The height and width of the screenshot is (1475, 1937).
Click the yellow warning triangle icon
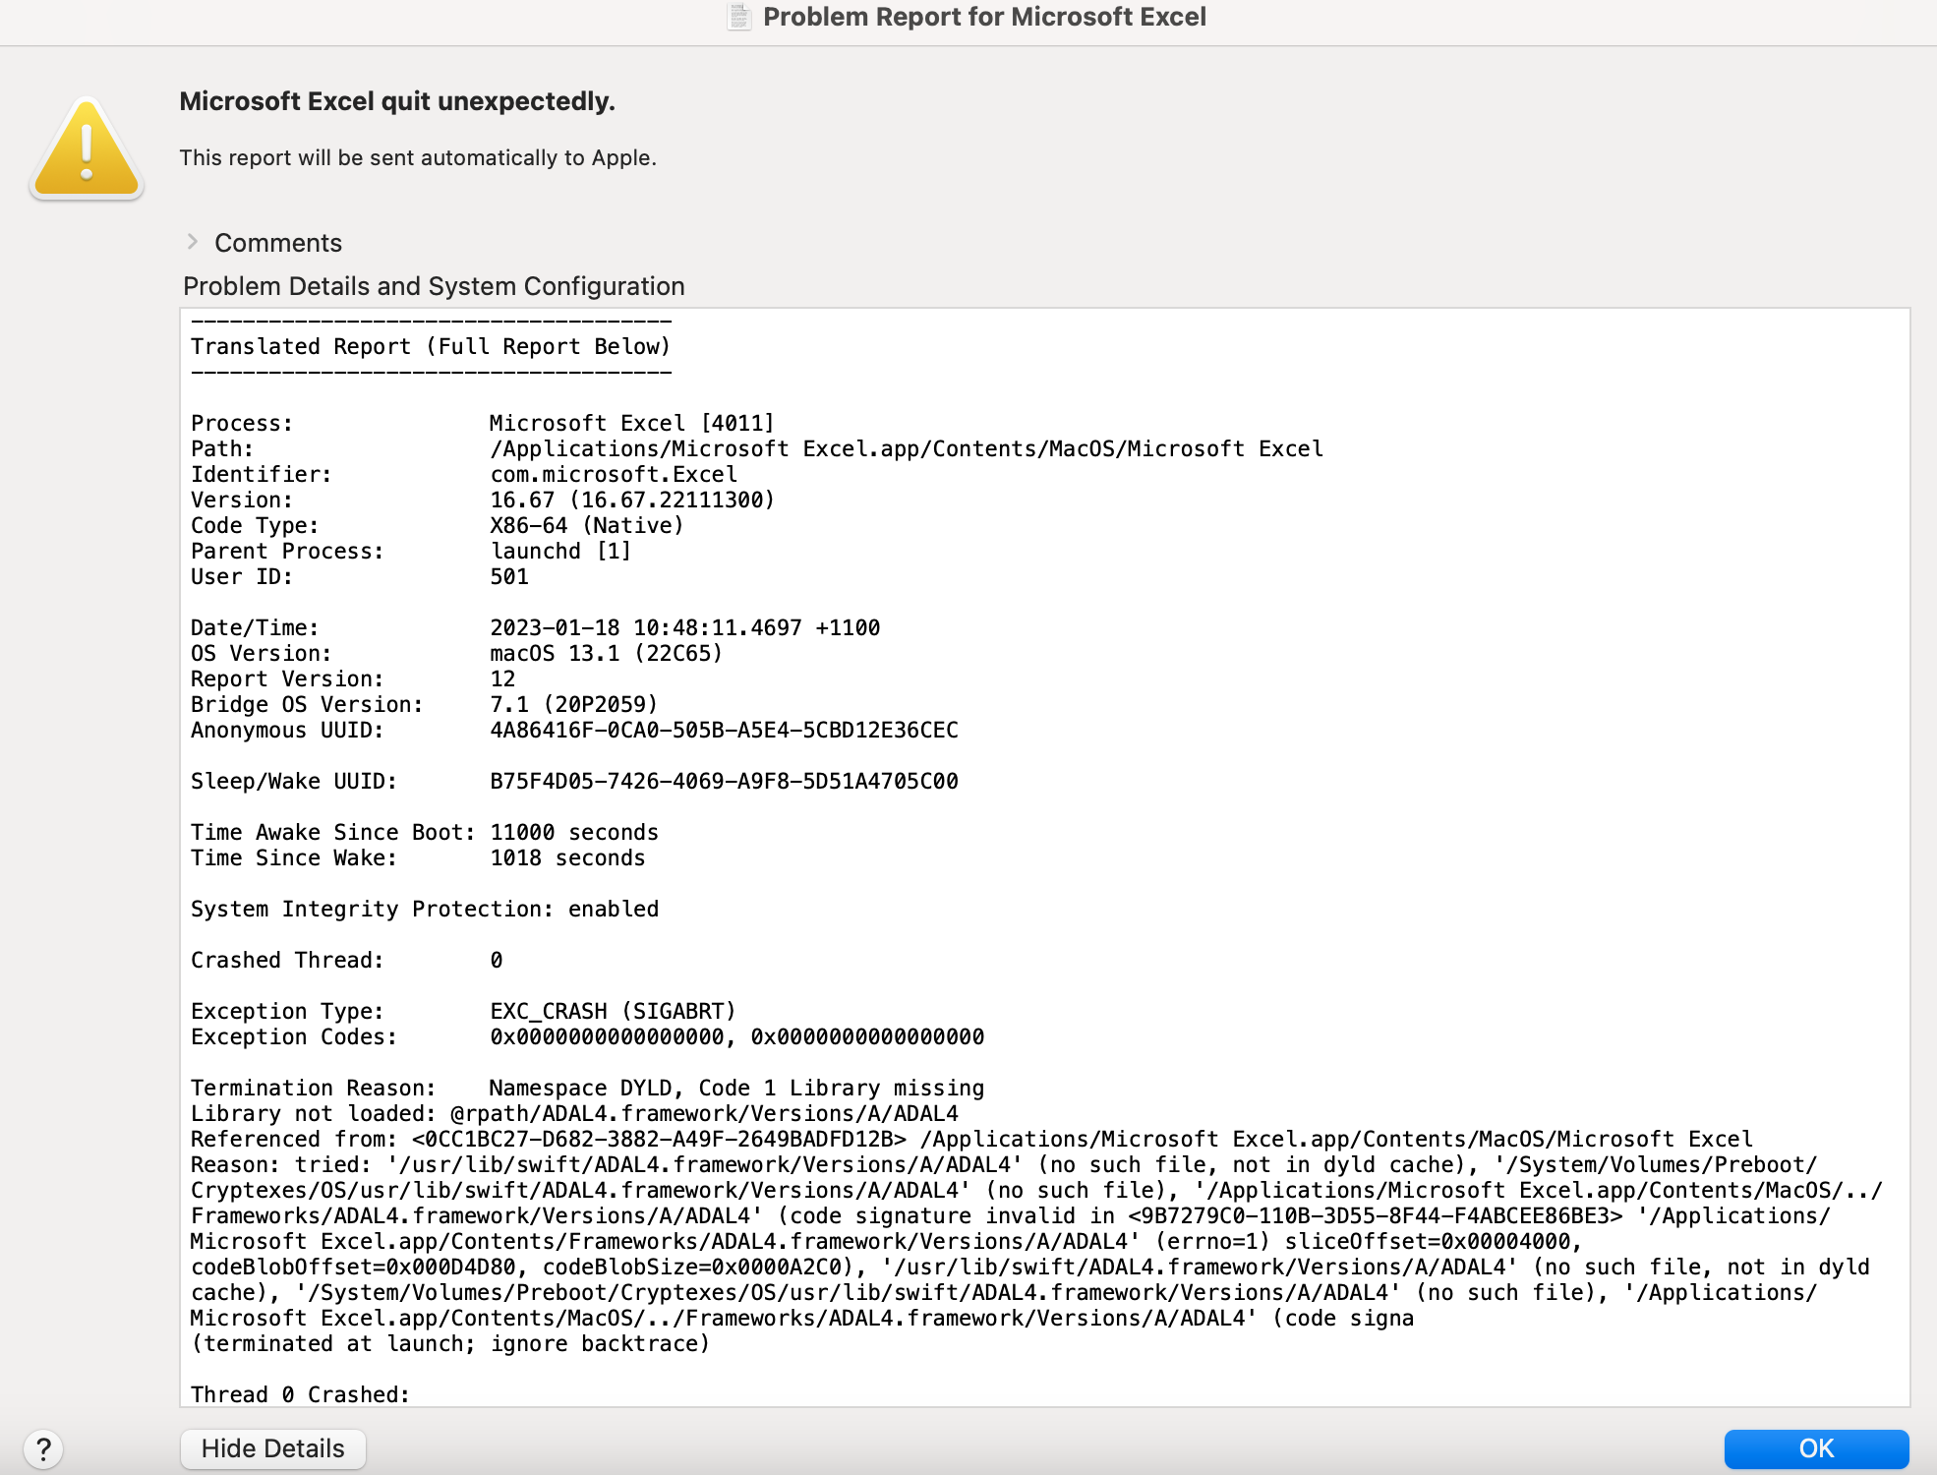click(x=87, y=149)
